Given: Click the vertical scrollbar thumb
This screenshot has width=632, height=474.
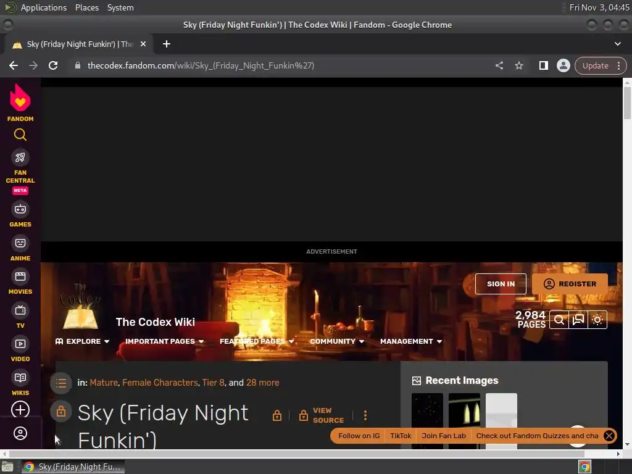Looking at the screenshot, I should [627, 103].
